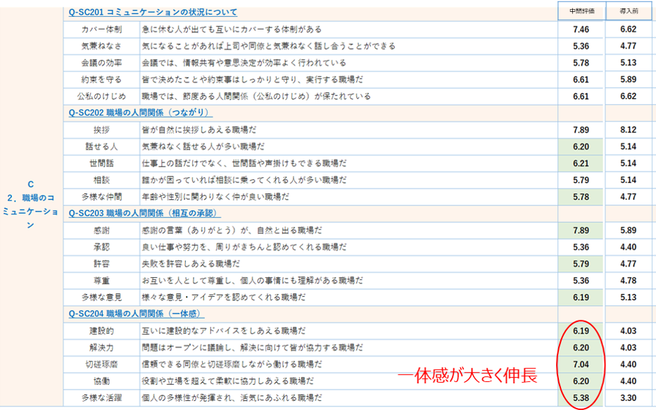Viewport: 656px width, 410px height.
Task: Click the 6.20 中間評価 value for 解決力
Action: tap(581, 347)
